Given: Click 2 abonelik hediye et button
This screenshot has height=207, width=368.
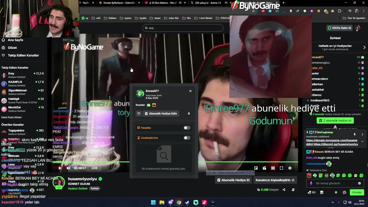Looking at the screenshot, I should tap(335, 120).
